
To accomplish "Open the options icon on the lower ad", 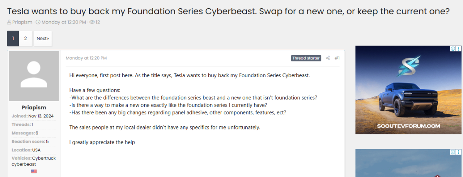I will [458, 152].
